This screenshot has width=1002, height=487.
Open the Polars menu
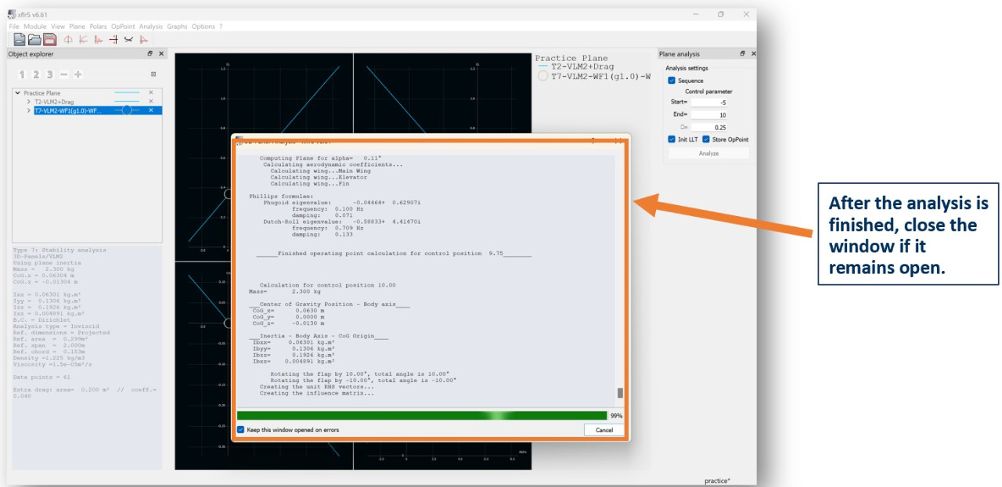[x=98, y=27]
